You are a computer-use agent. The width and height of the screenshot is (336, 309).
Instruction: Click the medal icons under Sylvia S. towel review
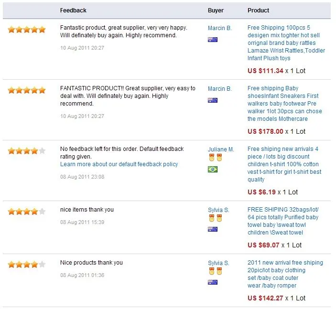coord(216,218)
